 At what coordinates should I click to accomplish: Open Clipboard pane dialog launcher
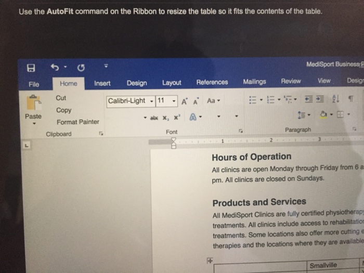tap(101, 133)
